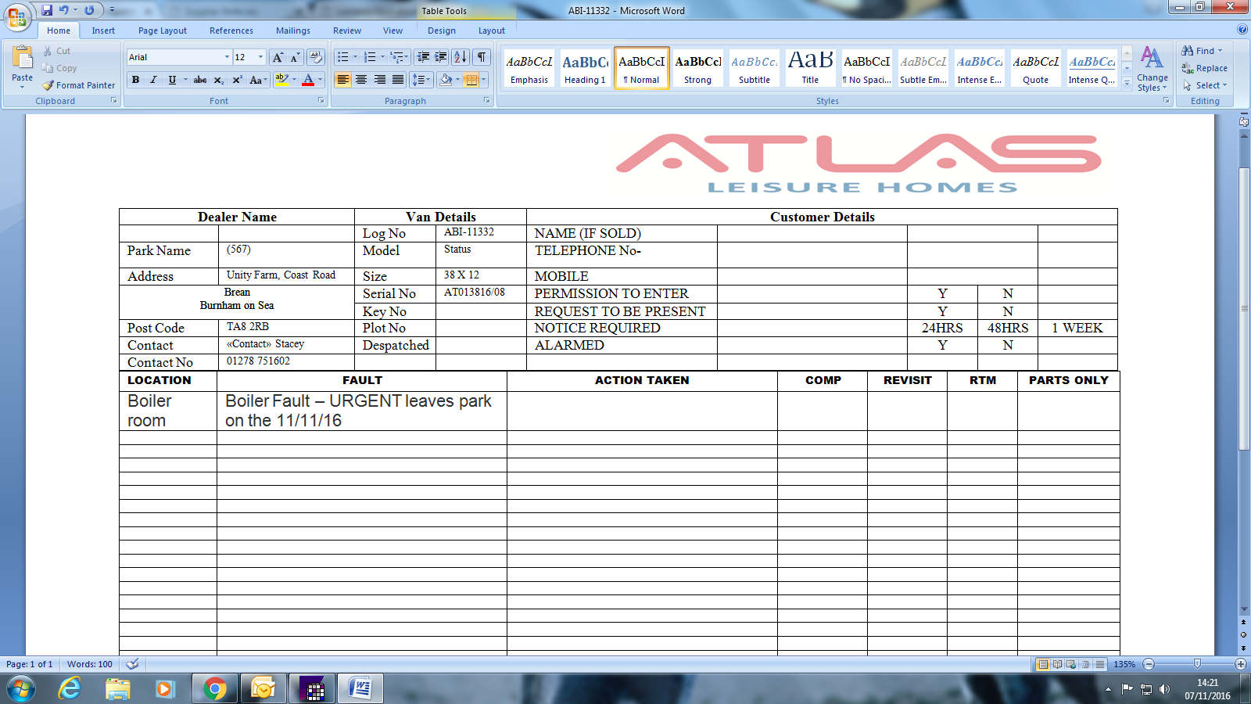The width and height of the screenshot is (1251, 704).
Task: Open the Arial font name dropdown
Action: coord(227,57)
